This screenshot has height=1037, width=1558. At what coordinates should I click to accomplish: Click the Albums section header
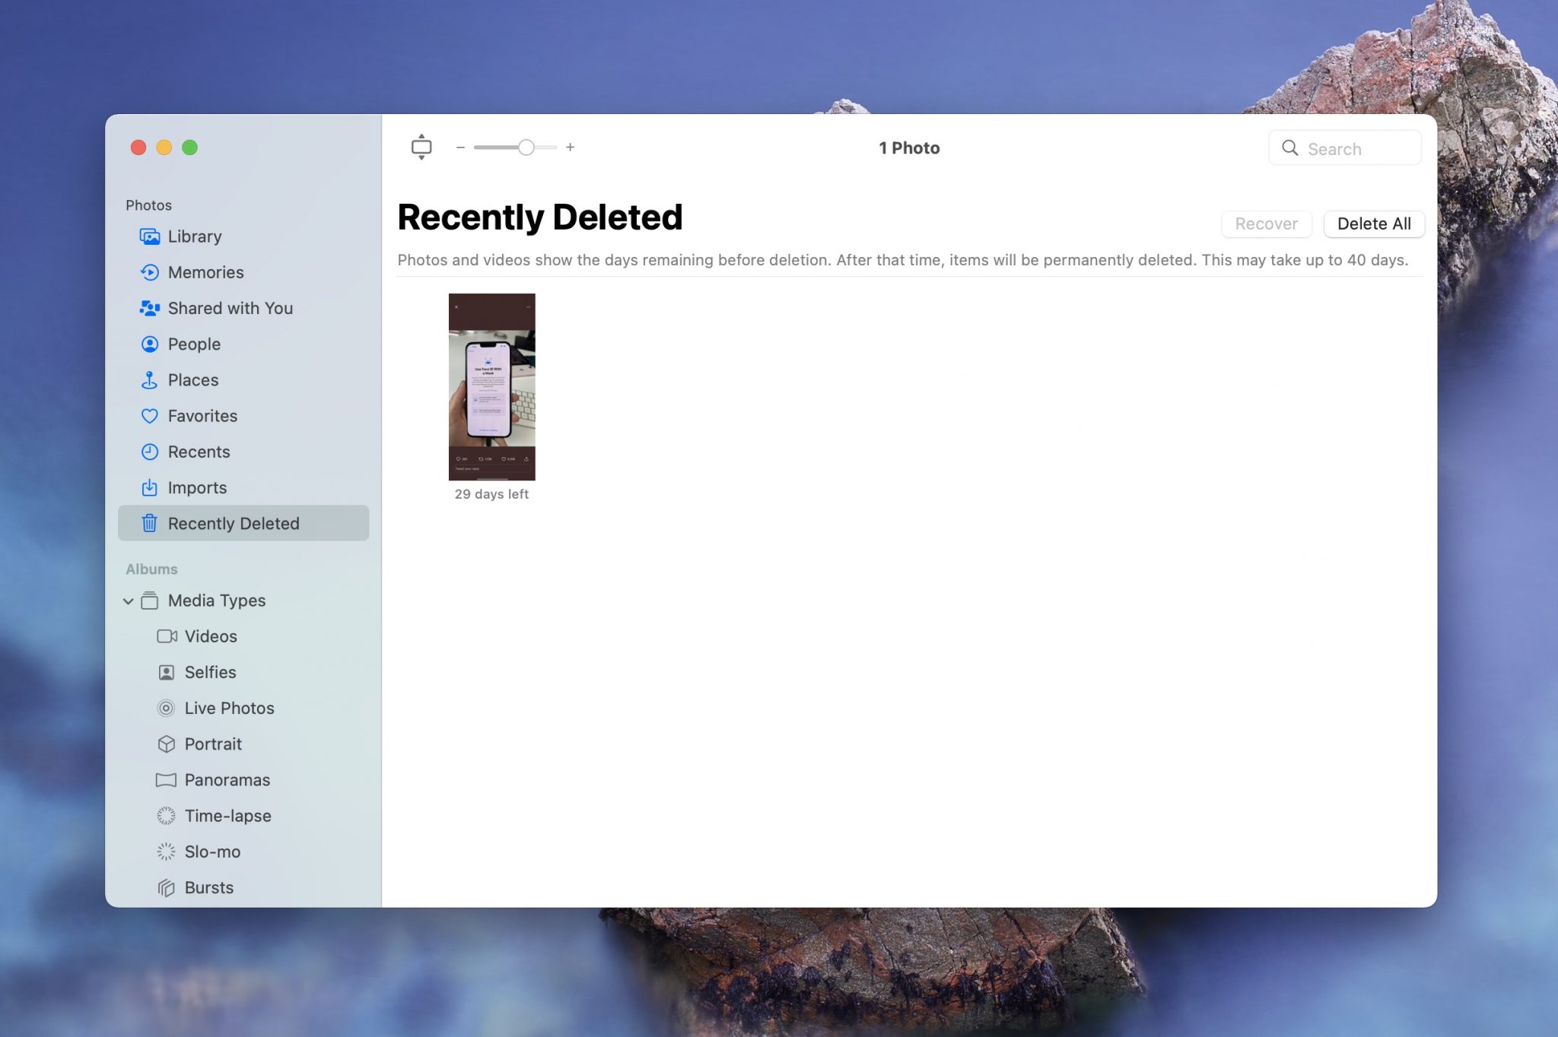click(151, 569)
